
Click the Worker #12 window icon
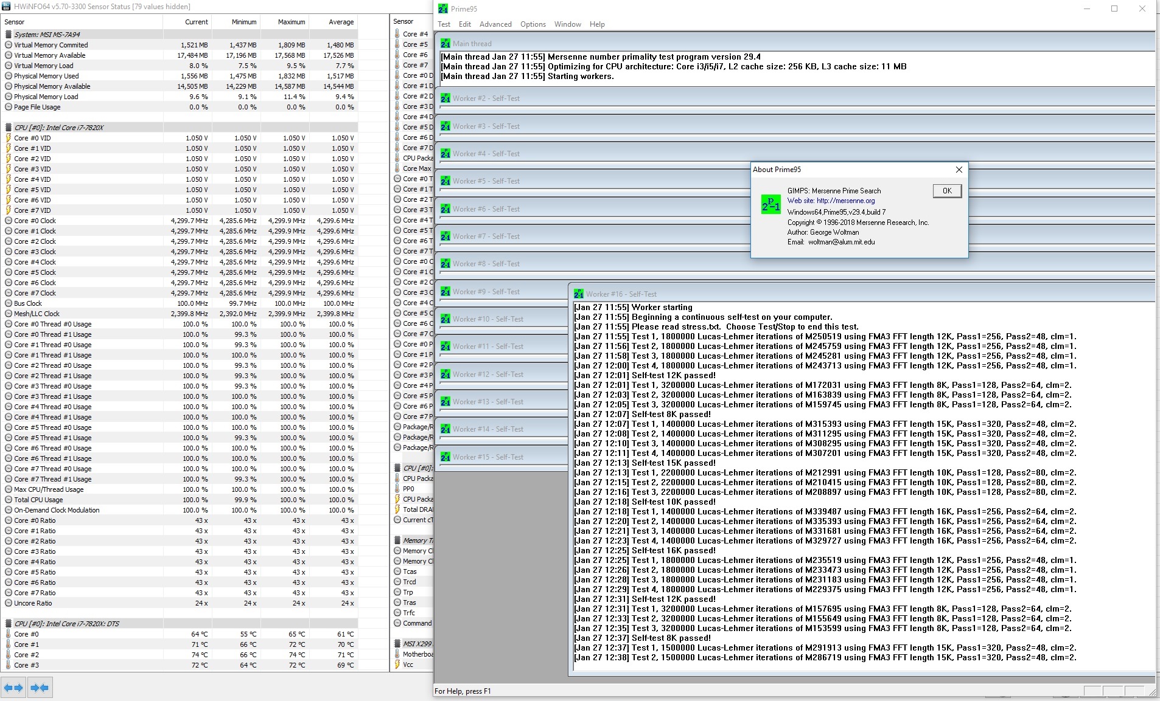[x=445, y=374]
